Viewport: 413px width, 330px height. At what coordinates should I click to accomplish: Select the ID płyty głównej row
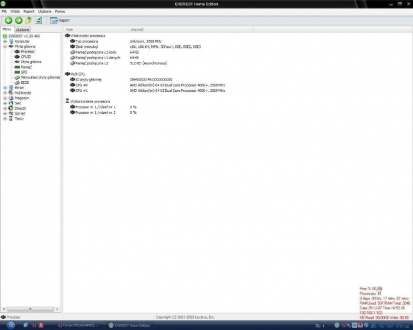pos(121,79)
